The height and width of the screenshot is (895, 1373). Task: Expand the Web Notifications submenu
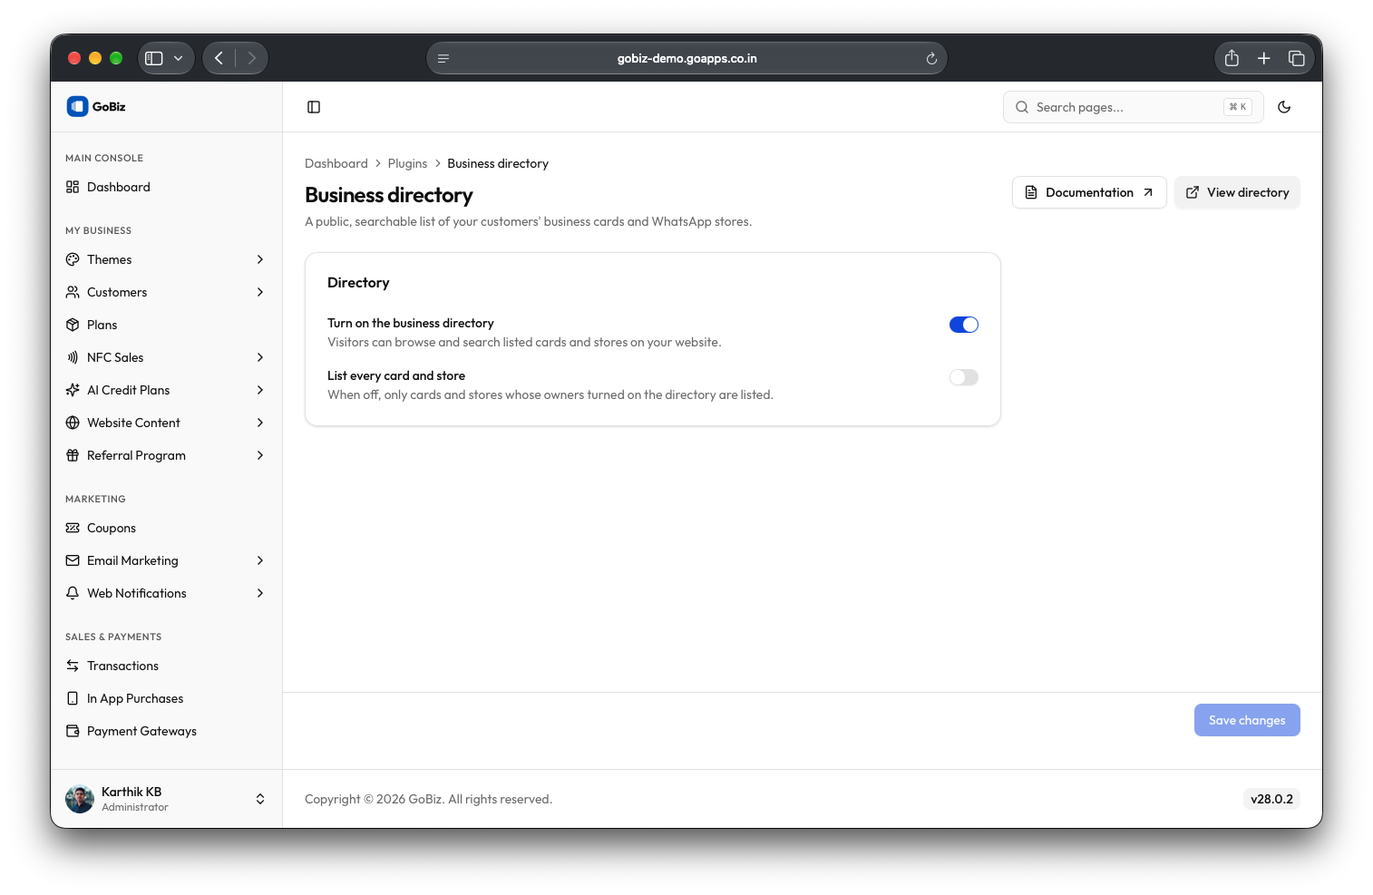click(260, 593)
